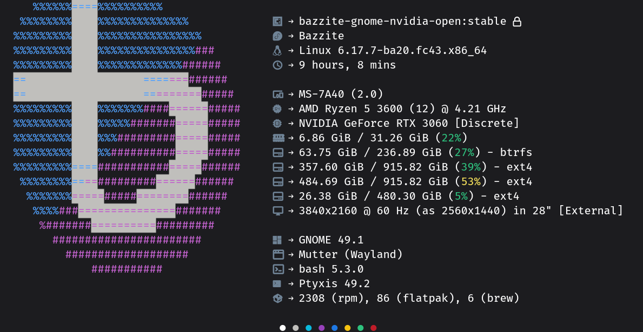This screenshot has height=332, width=643.
Task: Click the RAM icon beside 6.86 GiB memory
Action: tap(278, 138)
